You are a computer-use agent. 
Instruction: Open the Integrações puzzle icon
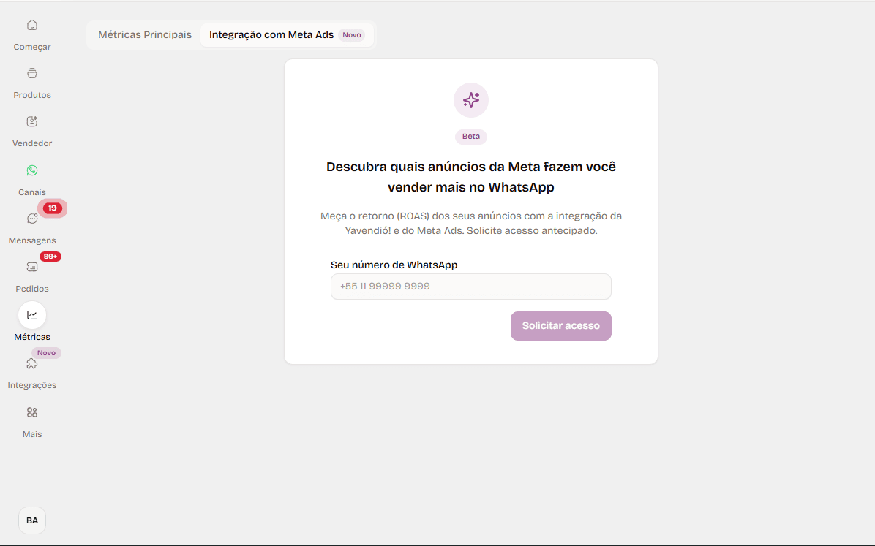tap(31, 363)
